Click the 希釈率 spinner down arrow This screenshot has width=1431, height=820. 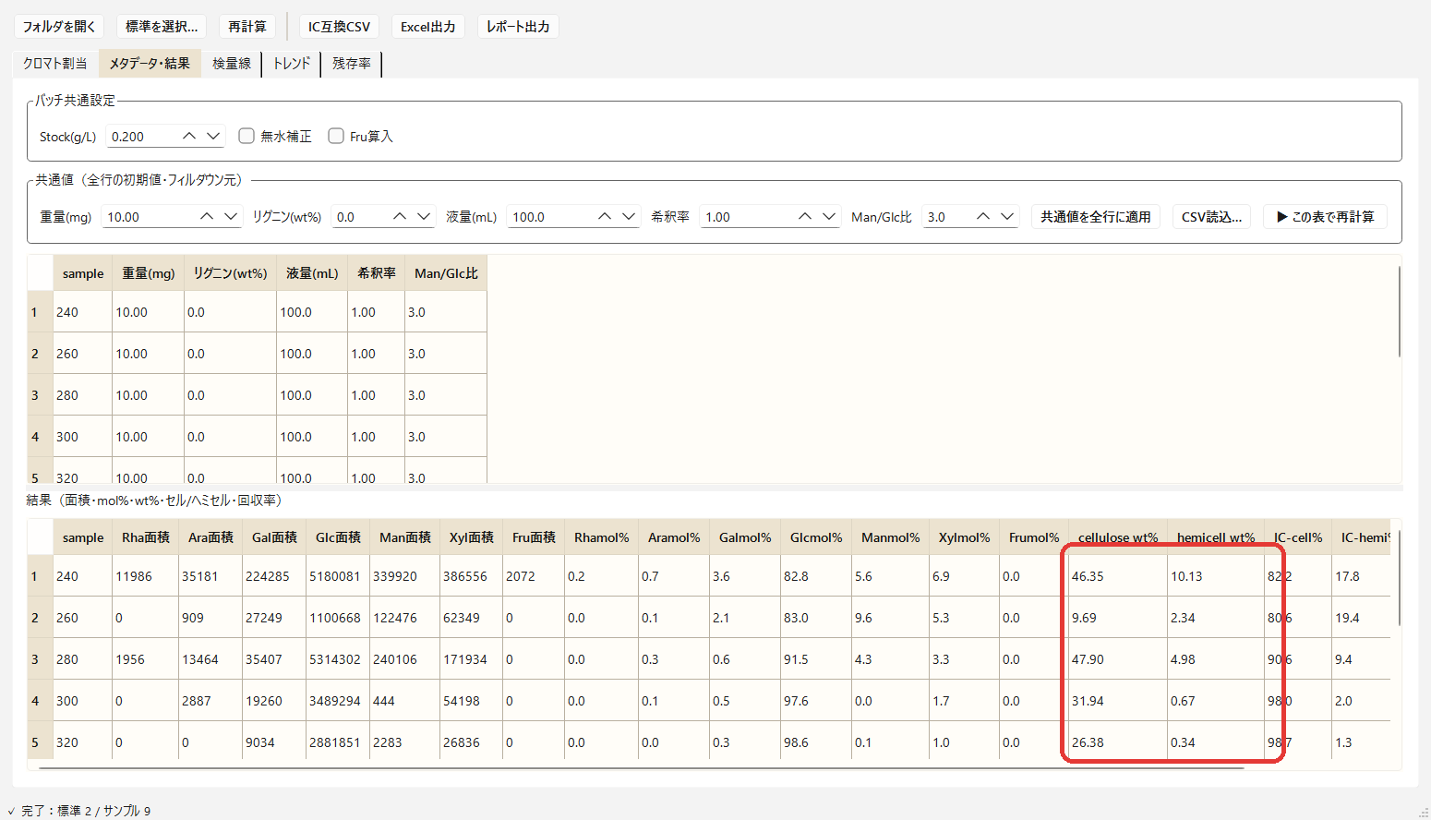coord(829,216)
